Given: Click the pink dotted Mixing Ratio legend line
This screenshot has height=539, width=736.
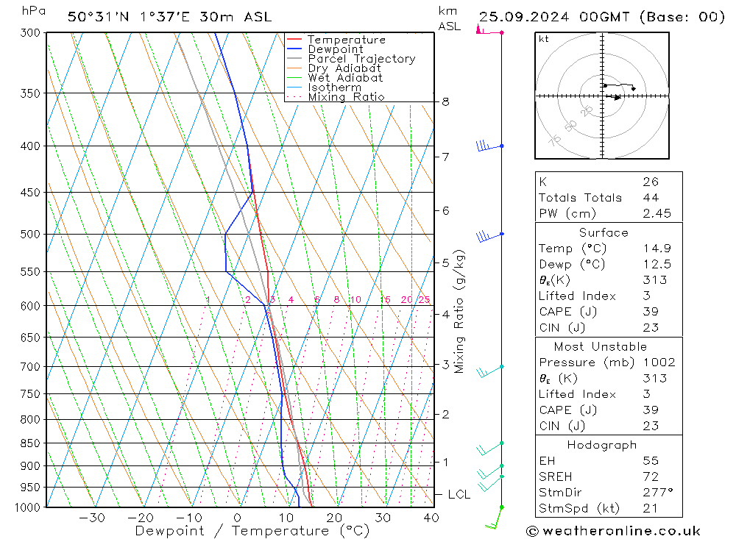Looking at the screenshot, I should [x=294, y=96].
